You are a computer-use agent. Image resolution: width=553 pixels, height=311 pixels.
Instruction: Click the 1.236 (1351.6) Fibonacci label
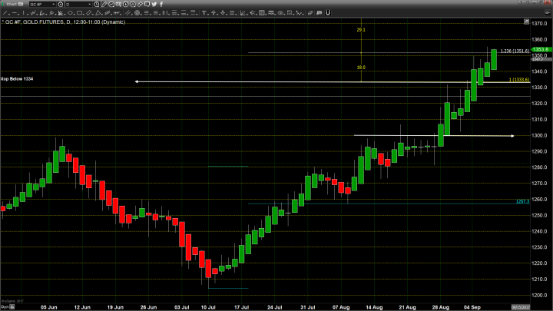515,51
